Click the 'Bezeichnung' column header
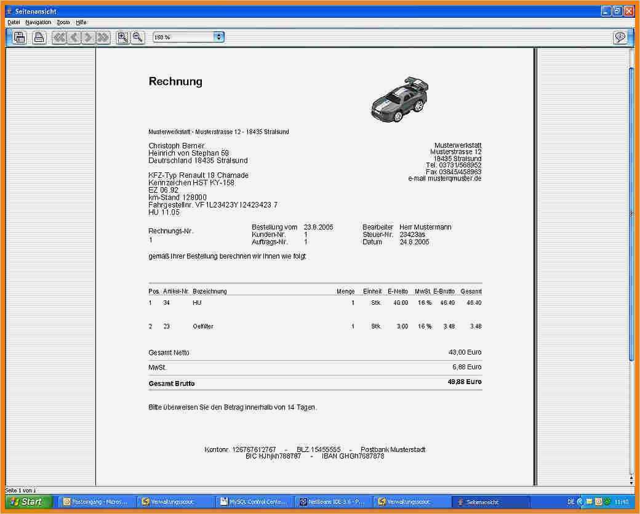The height and width of the screenshot is (514, 640). click(x=209, y=292)
